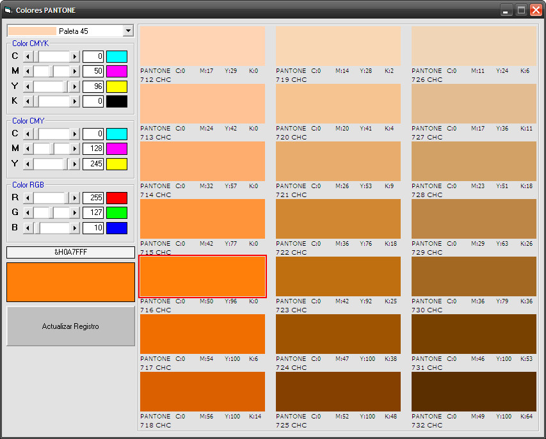Select the PANTONE 714 CHC swatch
Viewport: 546px width, 439px height.
pos(203,161)
